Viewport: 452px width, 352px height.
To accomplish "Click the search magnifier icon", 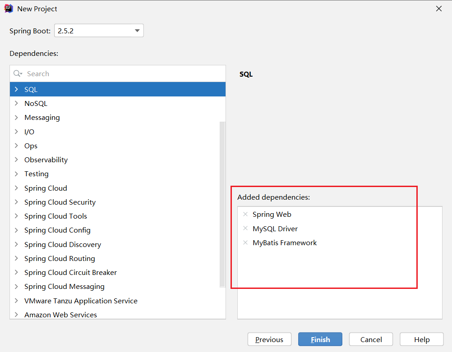I will 18,74.
